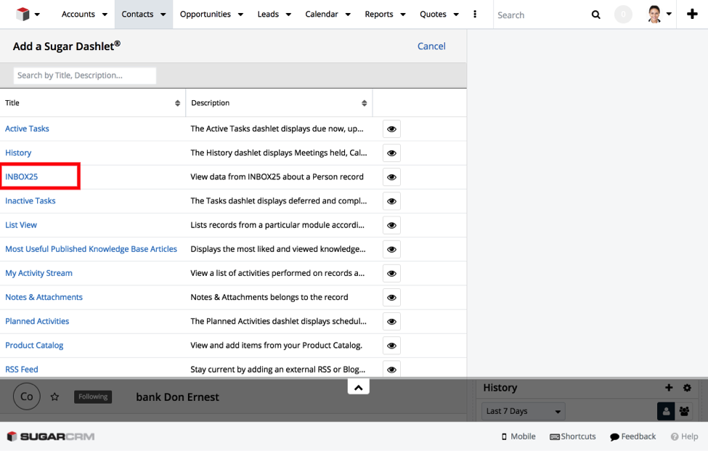Viewport: 708px width, 451px height.
Task: Open the notifications counter bubble
Action: (x=623, y=15)
